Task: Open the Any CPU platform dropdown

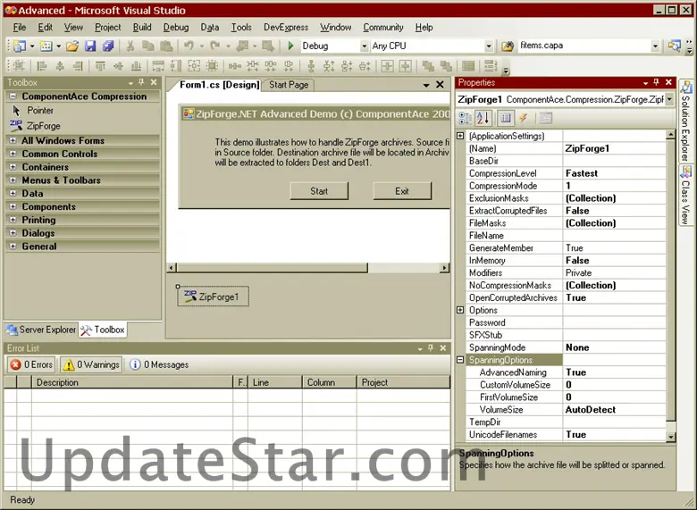Action: [489, 46]
